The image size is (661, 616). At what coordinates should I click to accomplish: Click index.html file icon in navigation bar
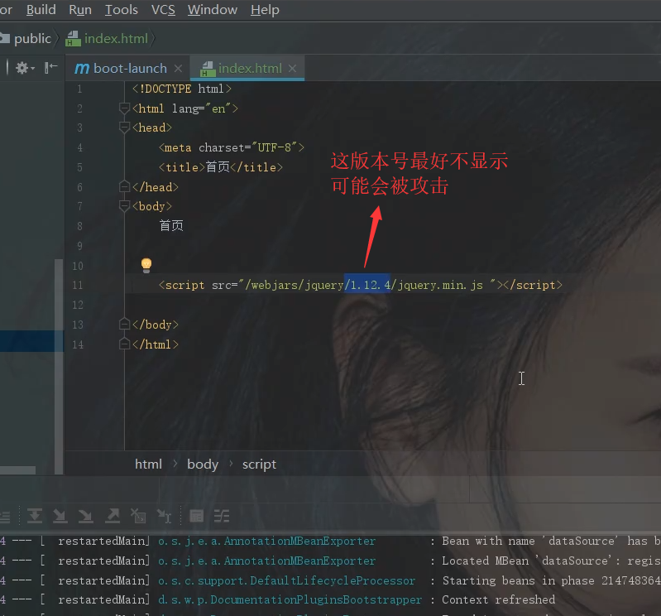(74, 38)
